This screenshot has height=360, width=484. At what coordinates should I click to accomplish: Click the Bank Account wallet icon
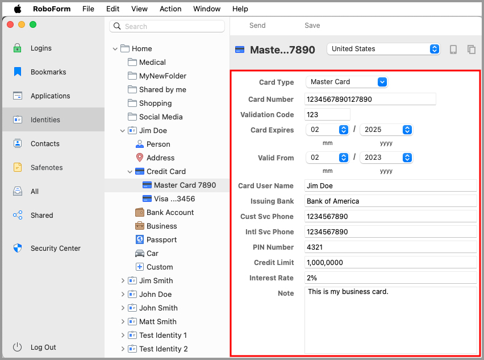point(140,212)
